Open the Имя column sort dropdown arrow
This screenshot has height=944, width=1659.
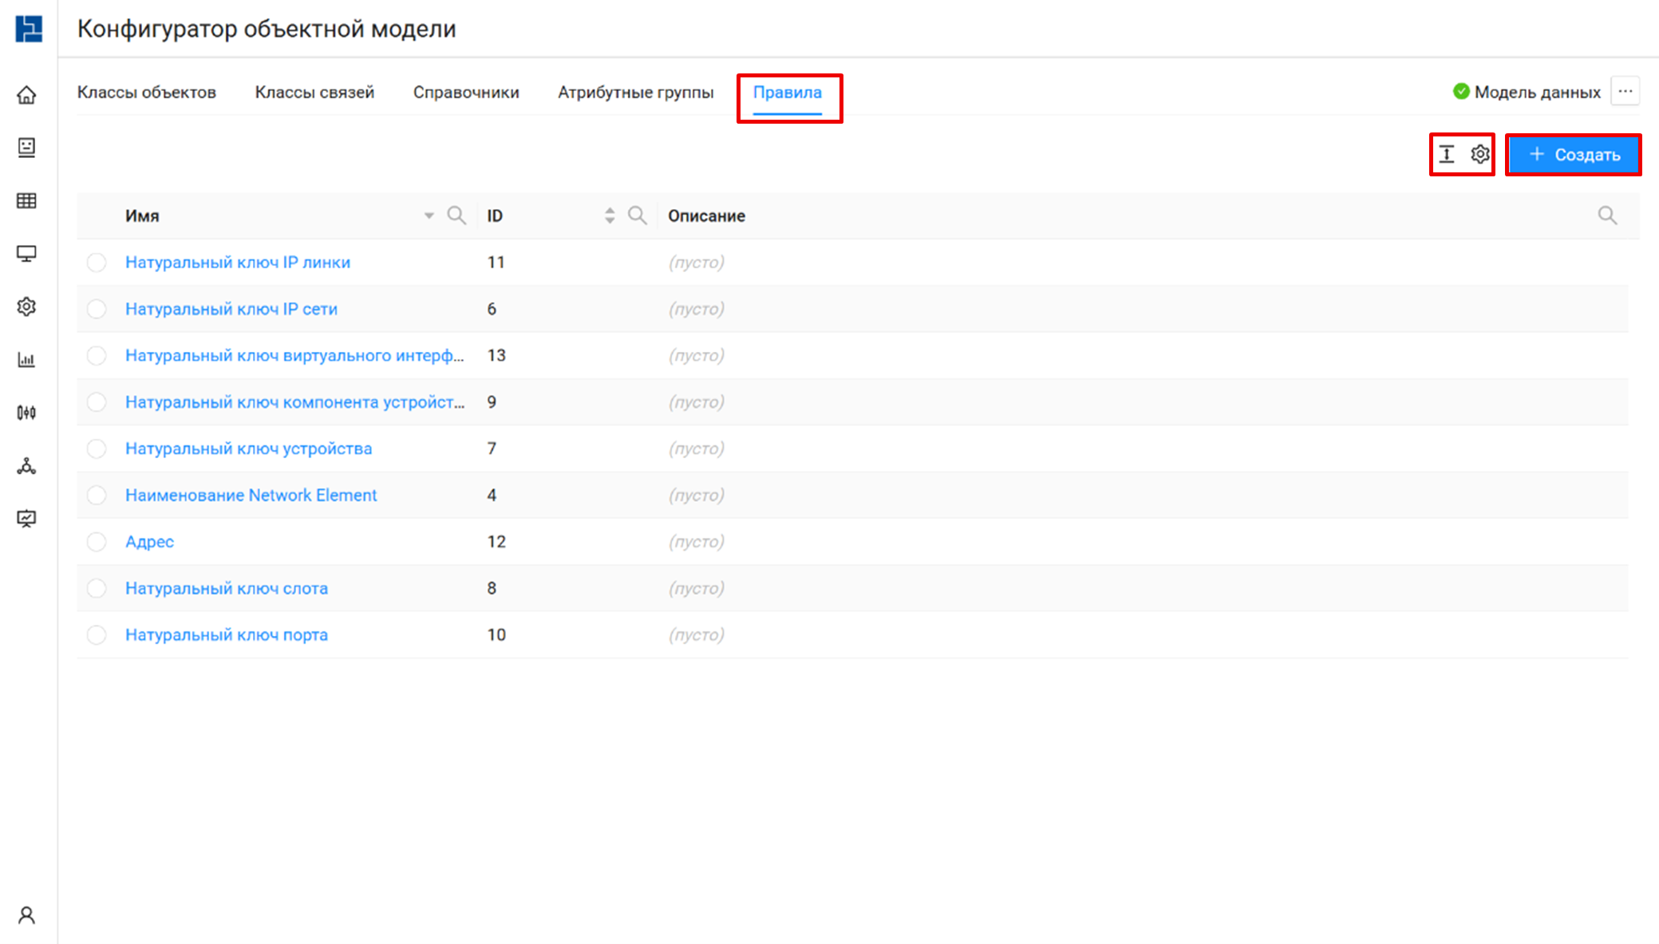[x=429, y=215]
